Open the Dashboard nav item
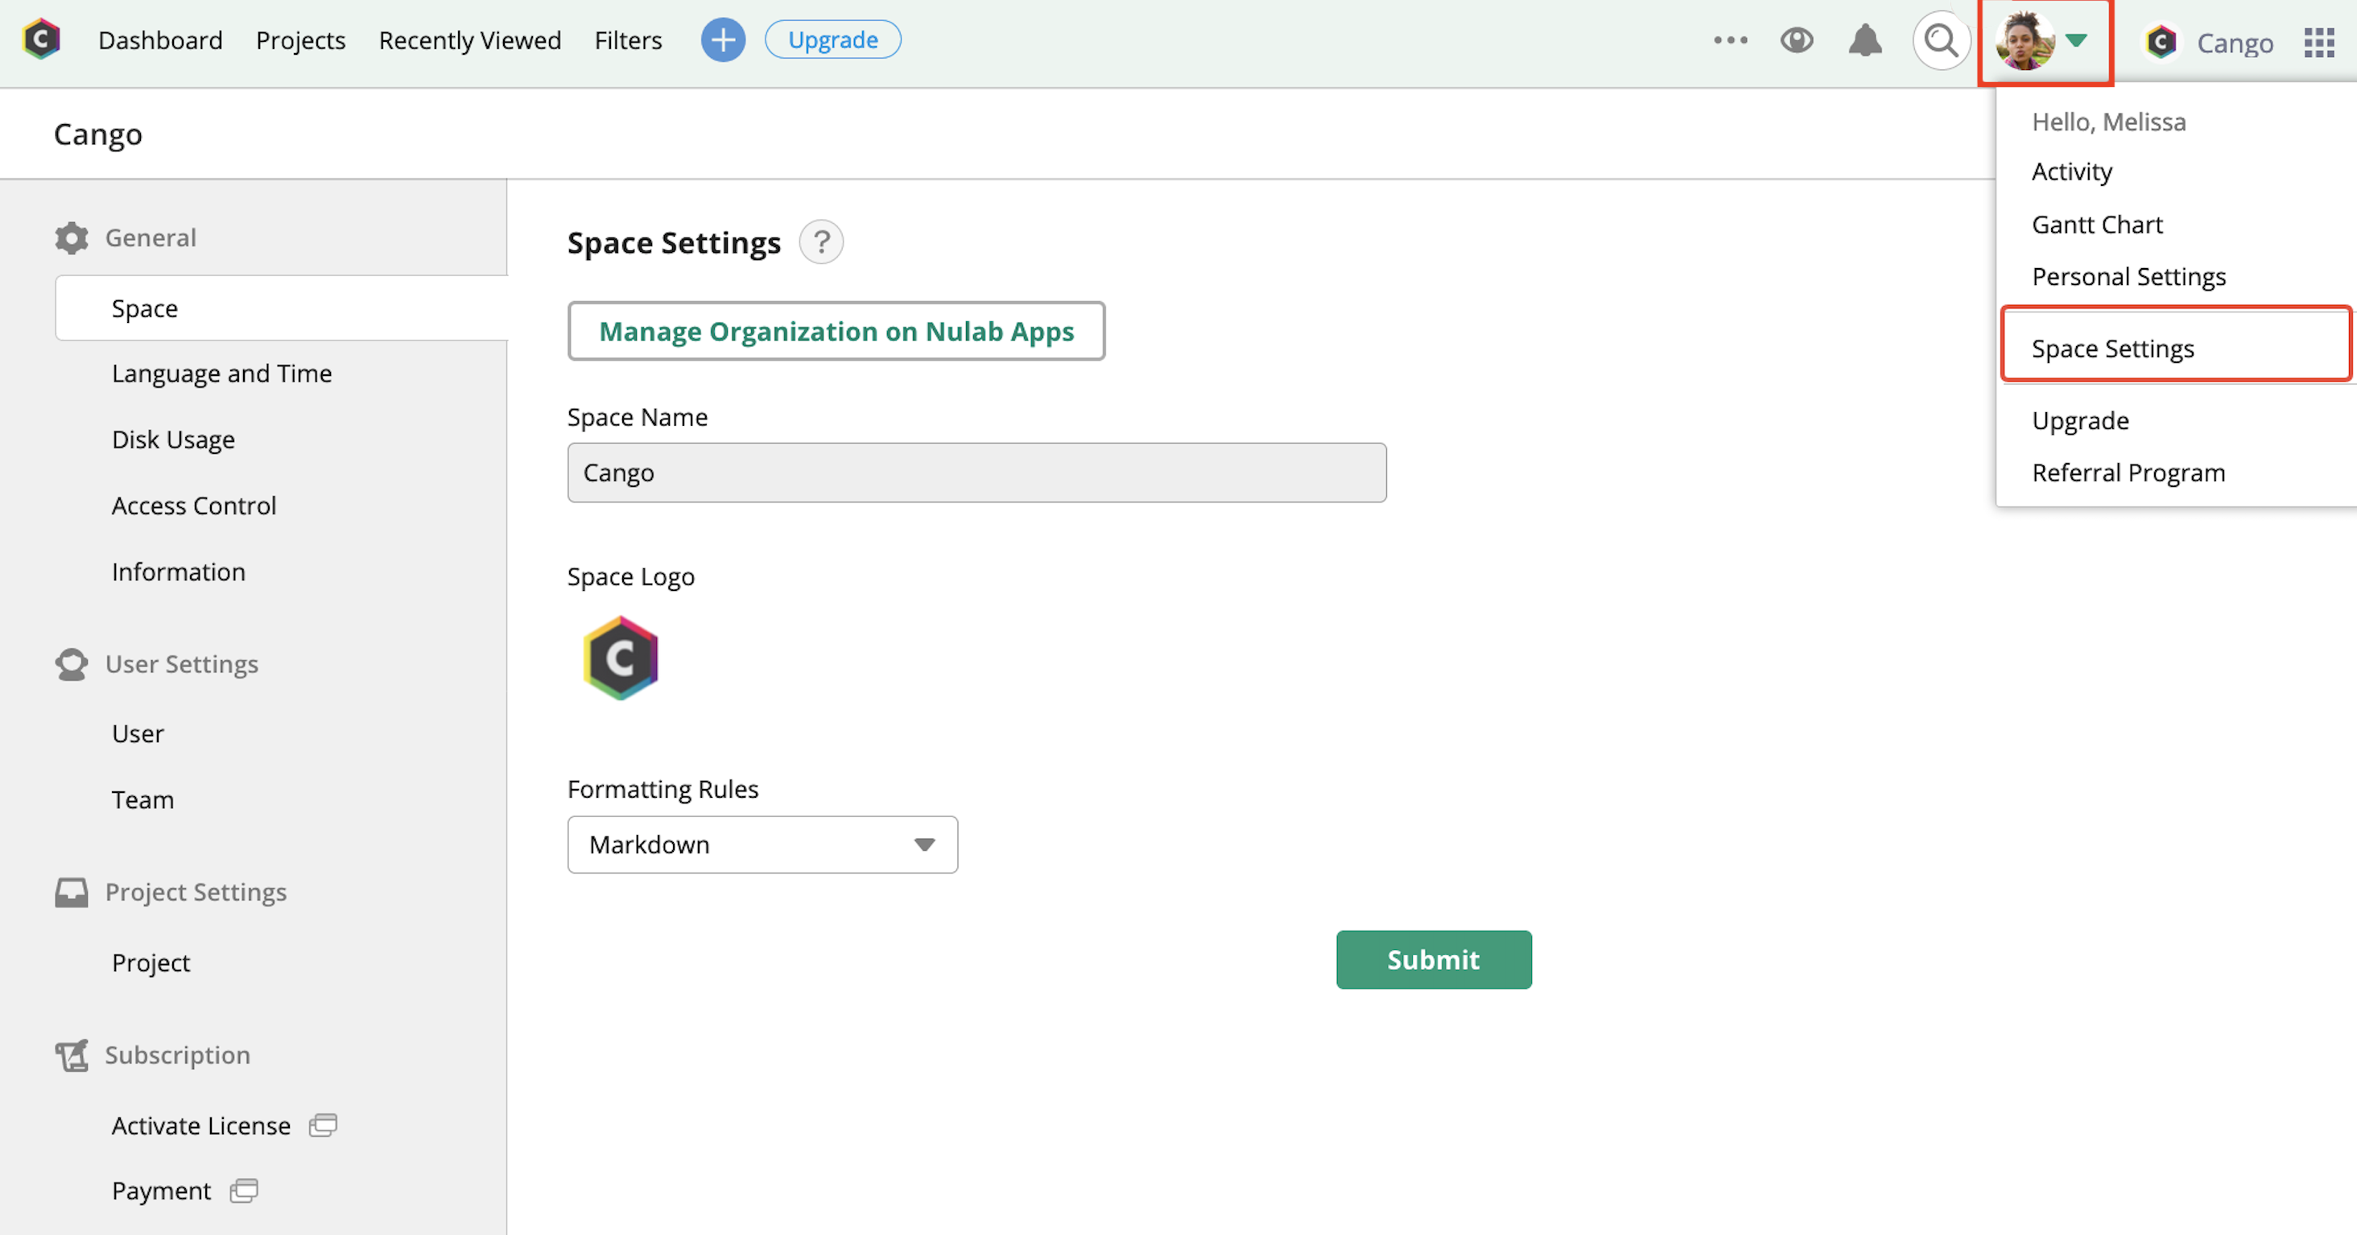The height and width of the screenshot is (1235, 2357). (160, 40)
